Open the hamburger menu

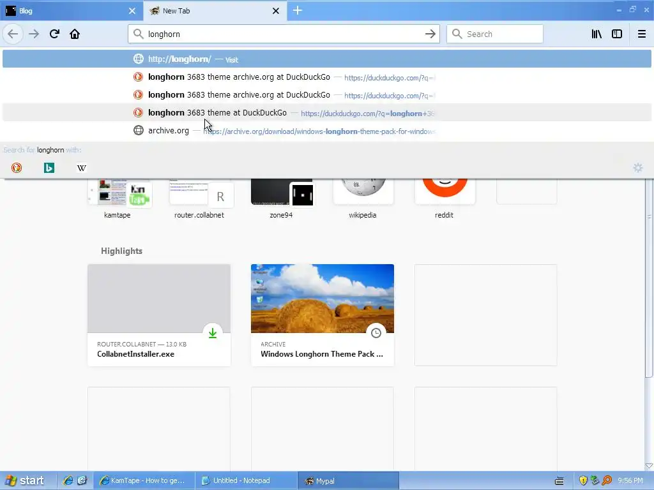coord(642,34)
